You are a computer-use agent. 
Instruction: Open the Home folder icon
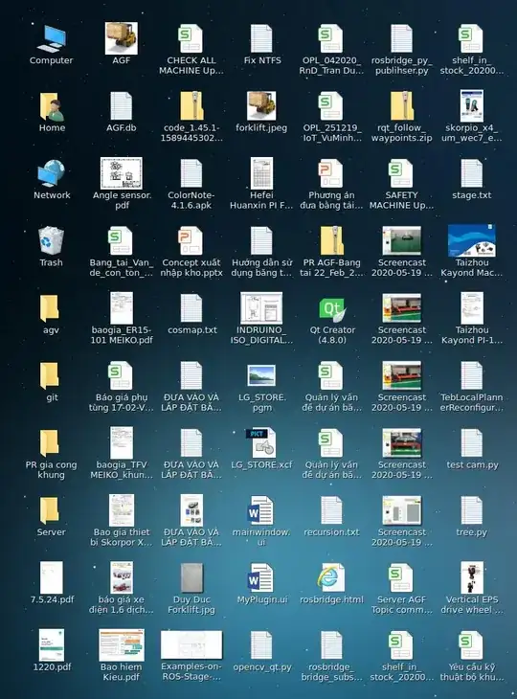52,107
